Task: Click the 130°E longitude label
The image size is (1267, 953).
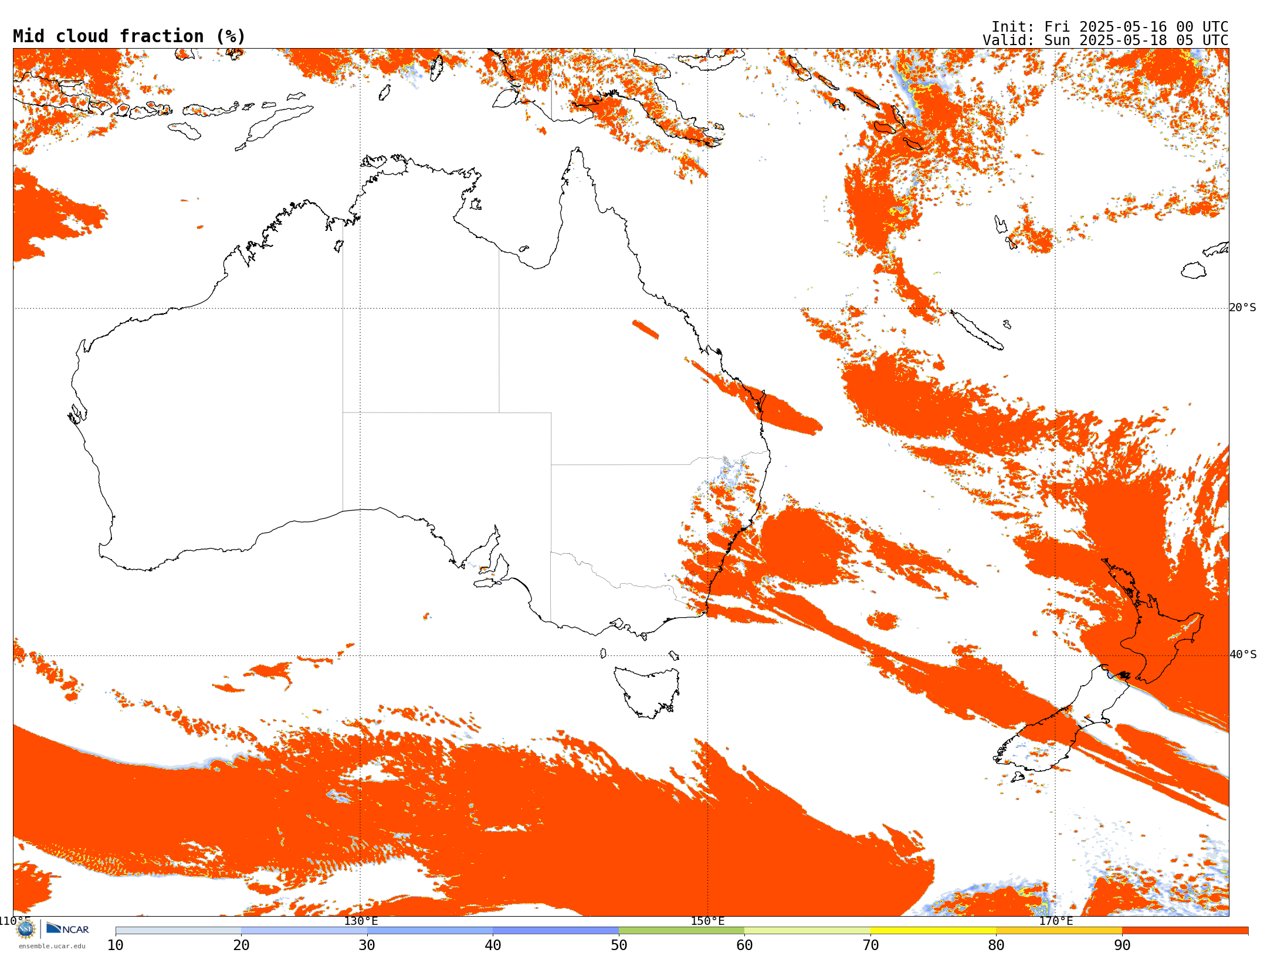Action: pyautogui.click(x=361, y=921)
